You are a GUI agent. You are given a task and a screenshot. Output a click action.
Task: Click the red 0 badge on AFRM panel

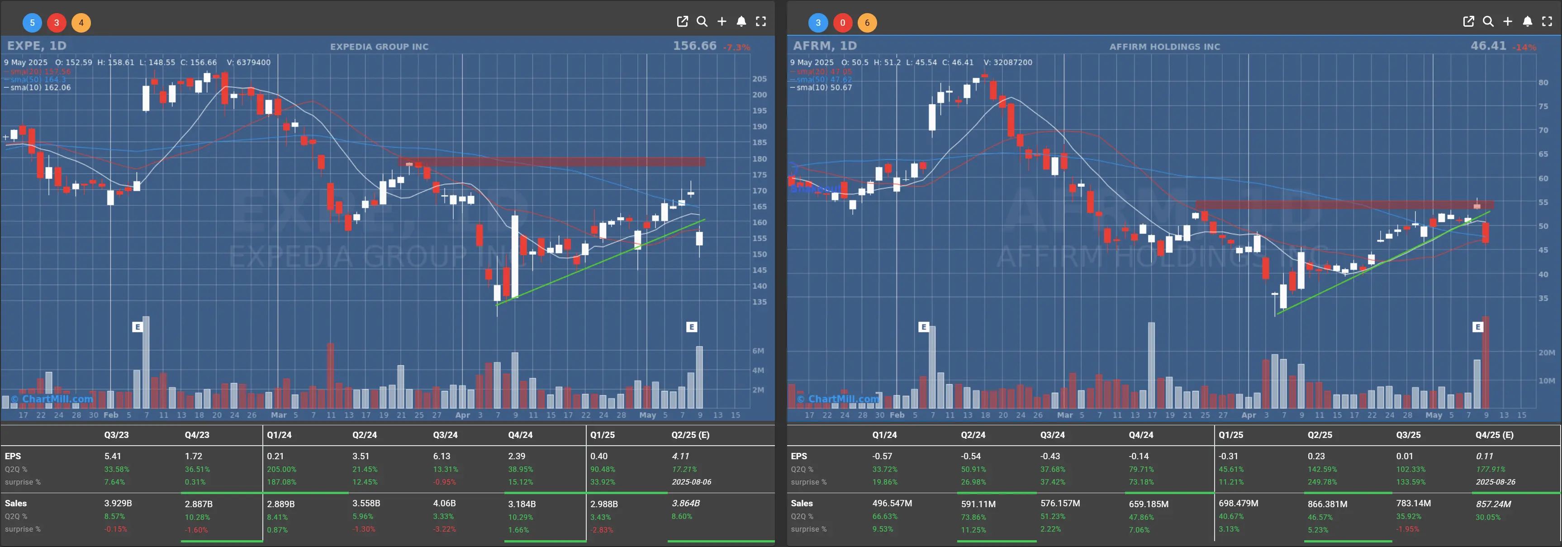tap(842, 23)
